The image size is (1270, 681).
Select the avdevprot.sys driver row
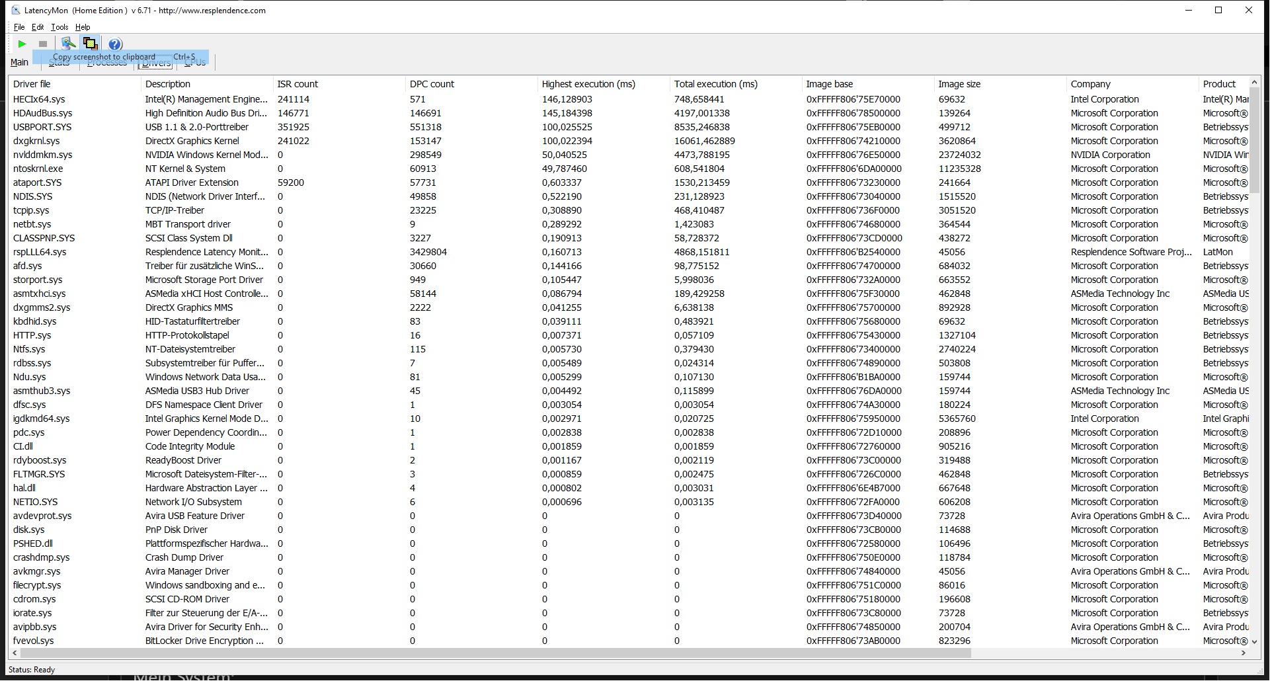[x=629, y=516]
